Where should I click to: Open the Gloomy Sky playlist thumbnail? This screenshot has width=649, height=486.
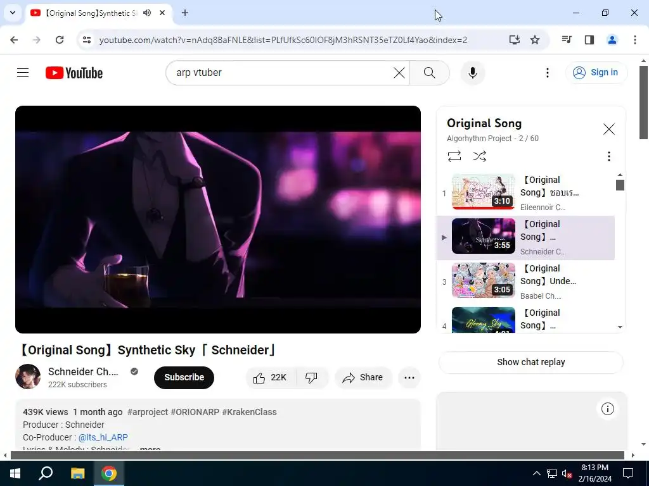coord(483,320)
